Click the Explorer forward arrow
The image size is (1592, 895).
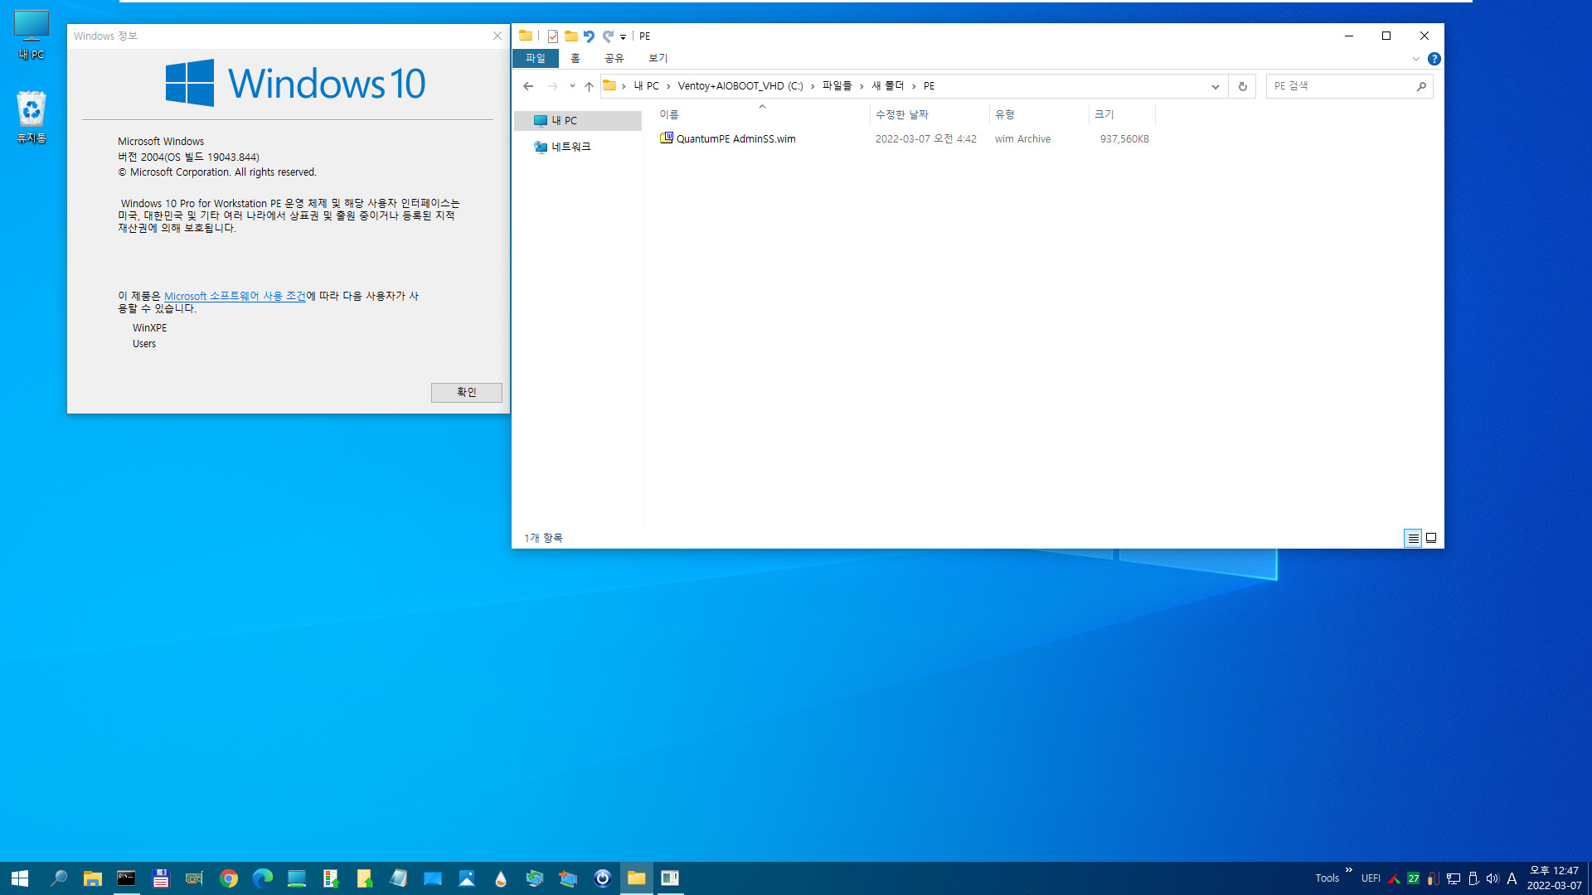click(x=553, y=86)
